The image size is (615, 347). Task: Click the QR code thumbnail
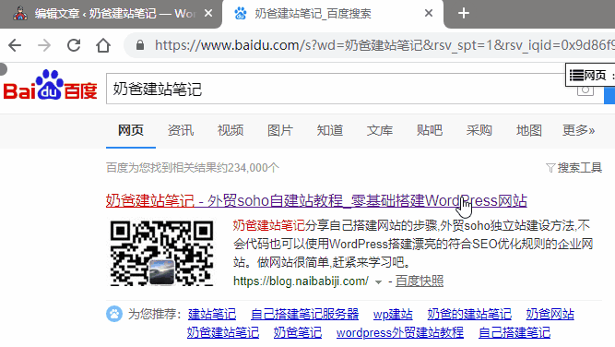[x=161, y=253]
